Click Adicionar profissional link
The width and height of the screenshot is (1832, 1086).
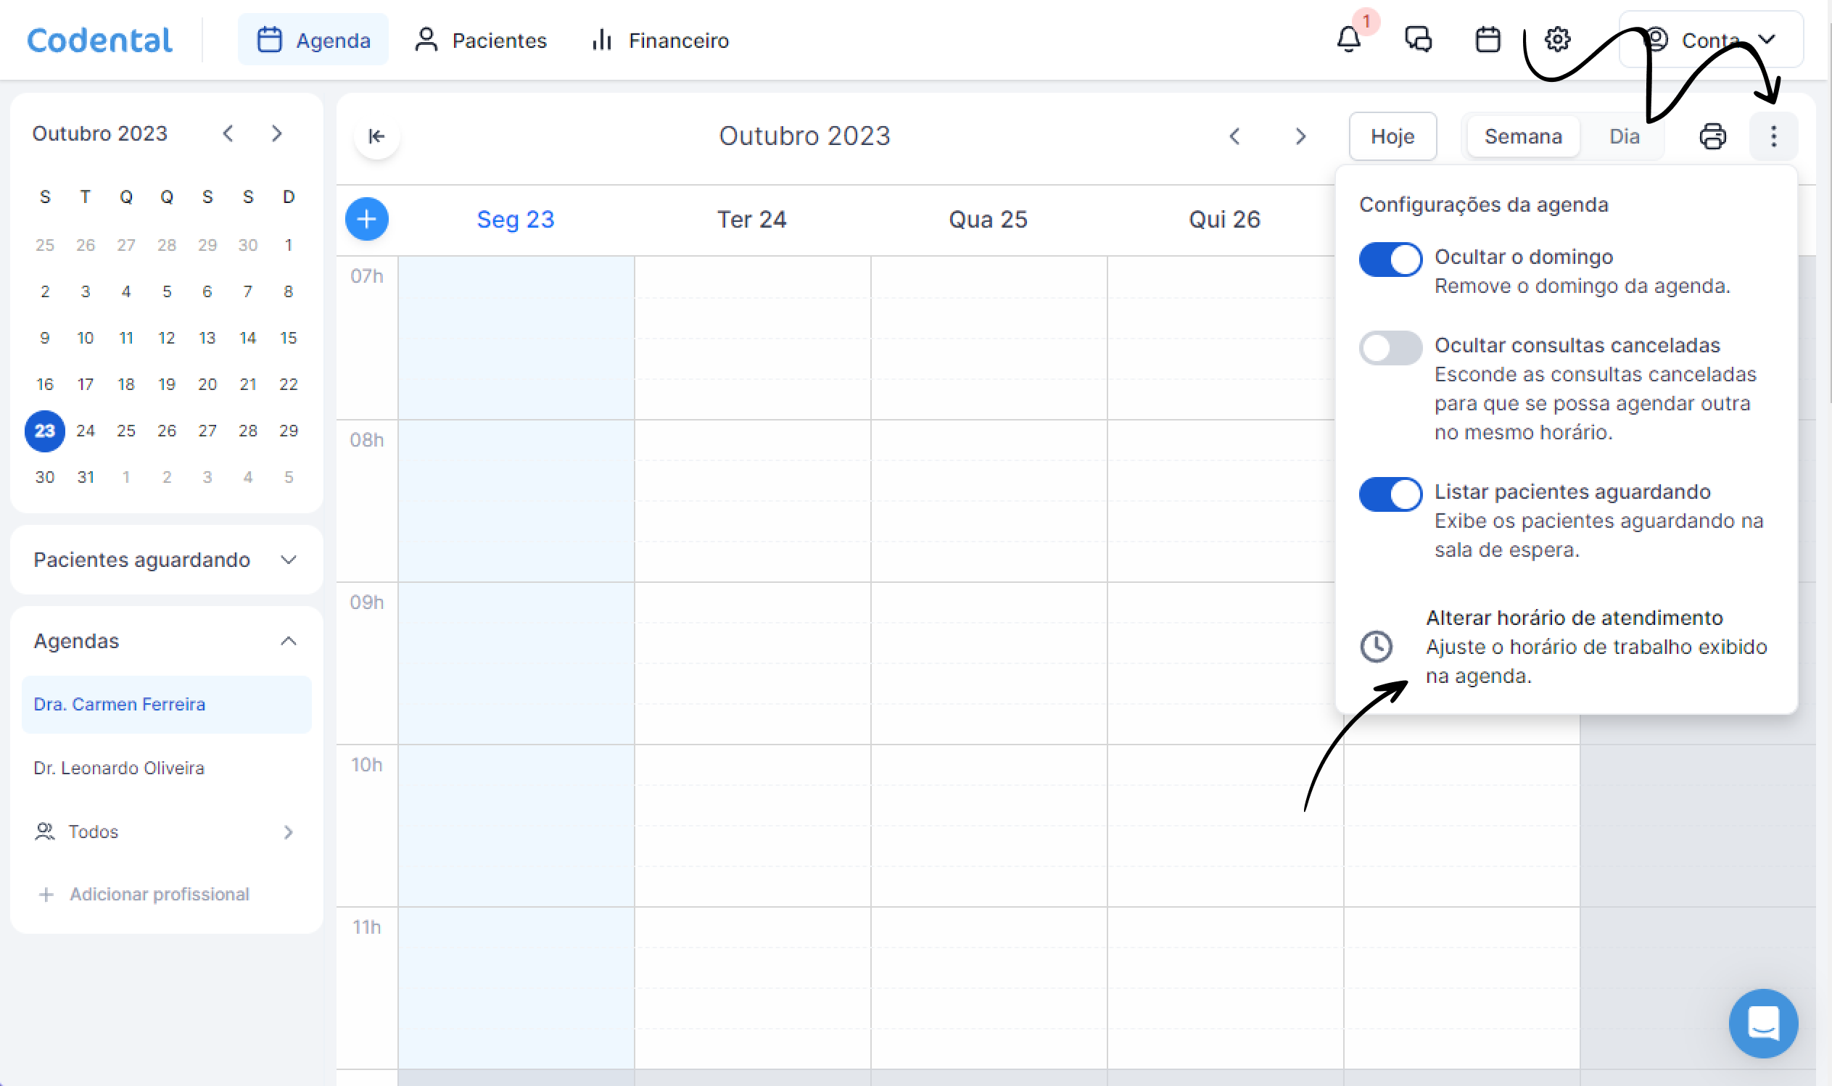pyautogui.click(x=159, y=895)
